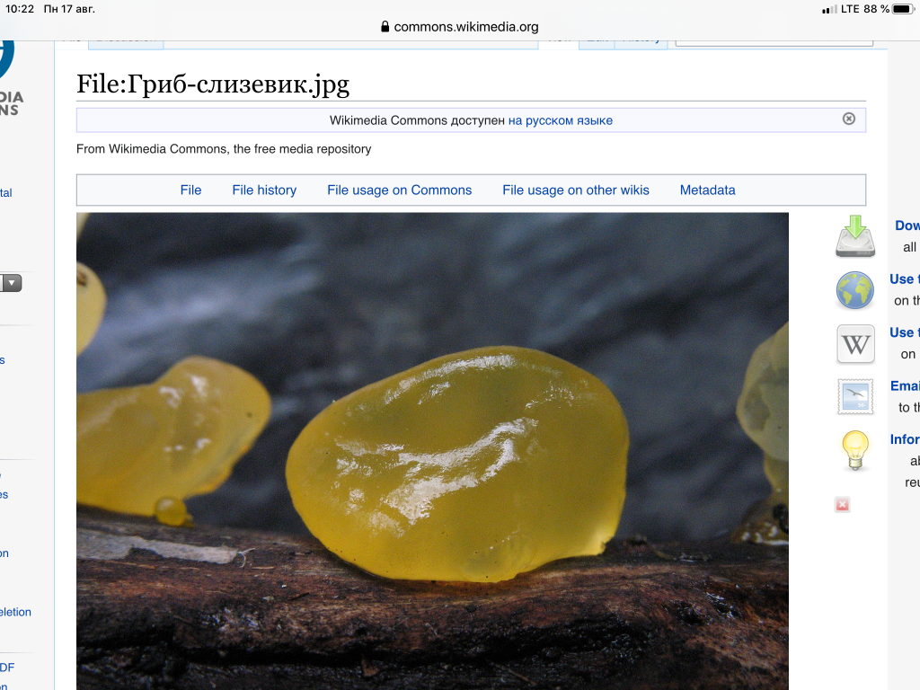Screen dimensions: 920x690
Task: Tap the battery indicator in status bar
Action: [901, 9]
